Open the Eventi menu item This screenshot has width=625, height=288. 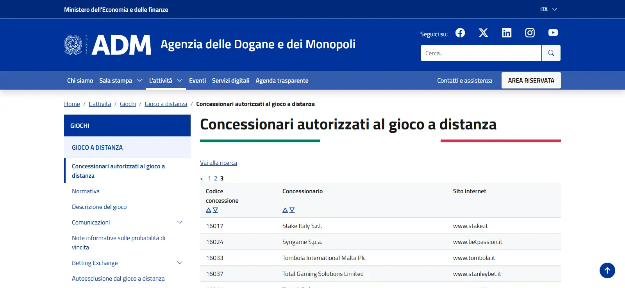197,81
